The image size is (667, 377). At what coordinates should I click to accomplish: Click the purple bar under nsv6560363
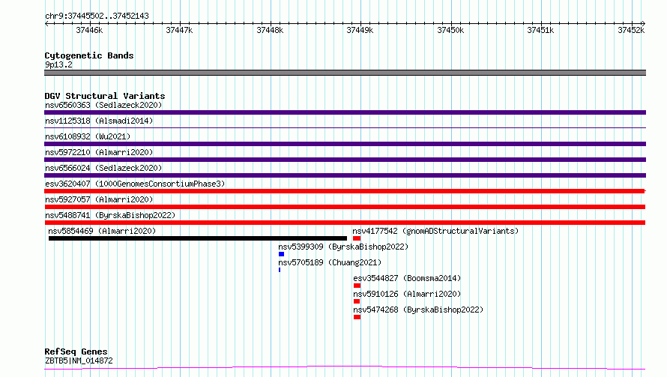tap(345, 112)
